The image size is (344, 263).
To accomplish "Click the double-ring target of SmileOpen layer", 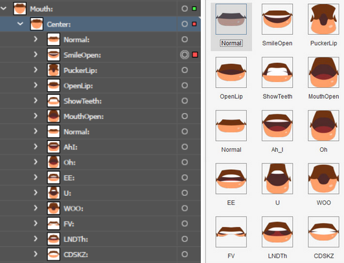I will point(185,55).
